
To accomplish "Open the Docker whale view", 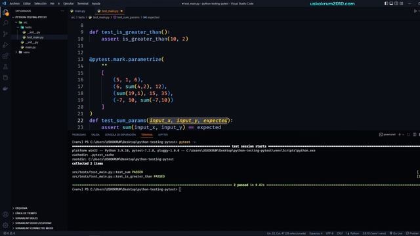I will 5,88.
